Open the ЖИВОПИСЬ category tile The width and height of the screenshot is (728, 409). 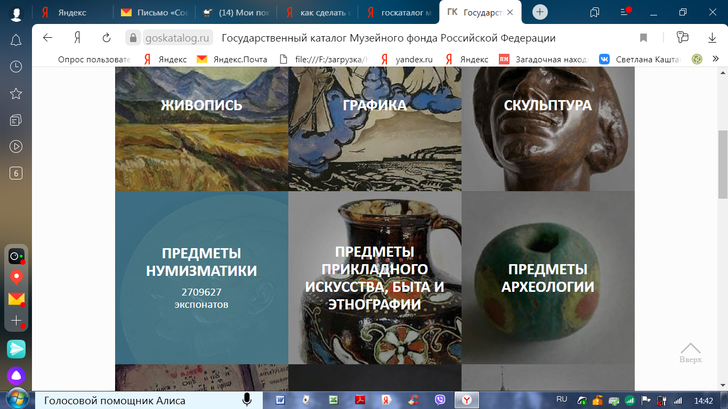pos(201,129)
